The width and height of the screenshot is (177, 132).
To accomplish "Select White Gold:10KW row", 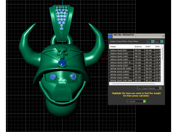I will [135, 74].
